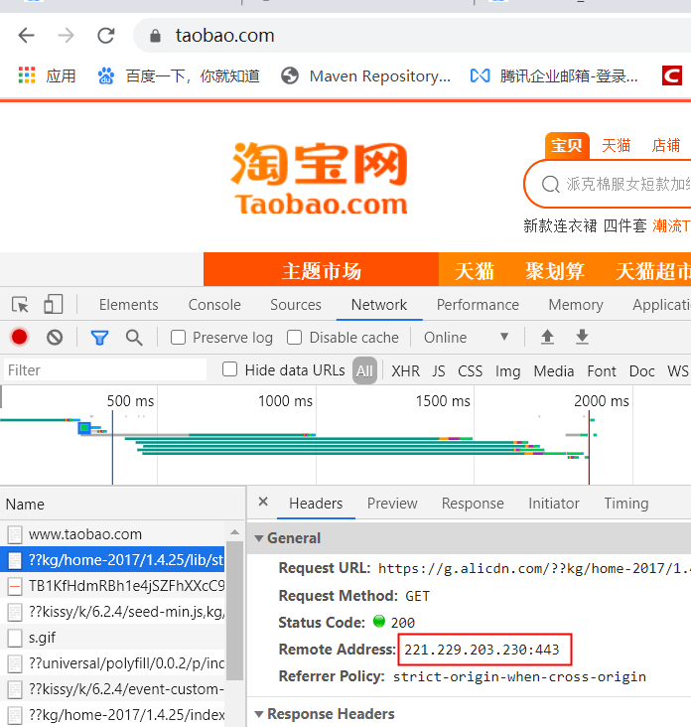Enable the Disable cache checkbox

pyautogui.click(x=294, y=337)
